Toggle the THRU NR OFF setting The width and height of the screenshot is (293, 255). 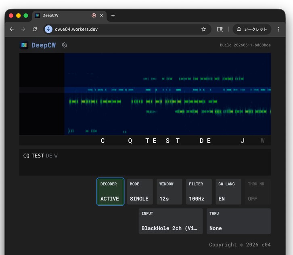point(258,192)
